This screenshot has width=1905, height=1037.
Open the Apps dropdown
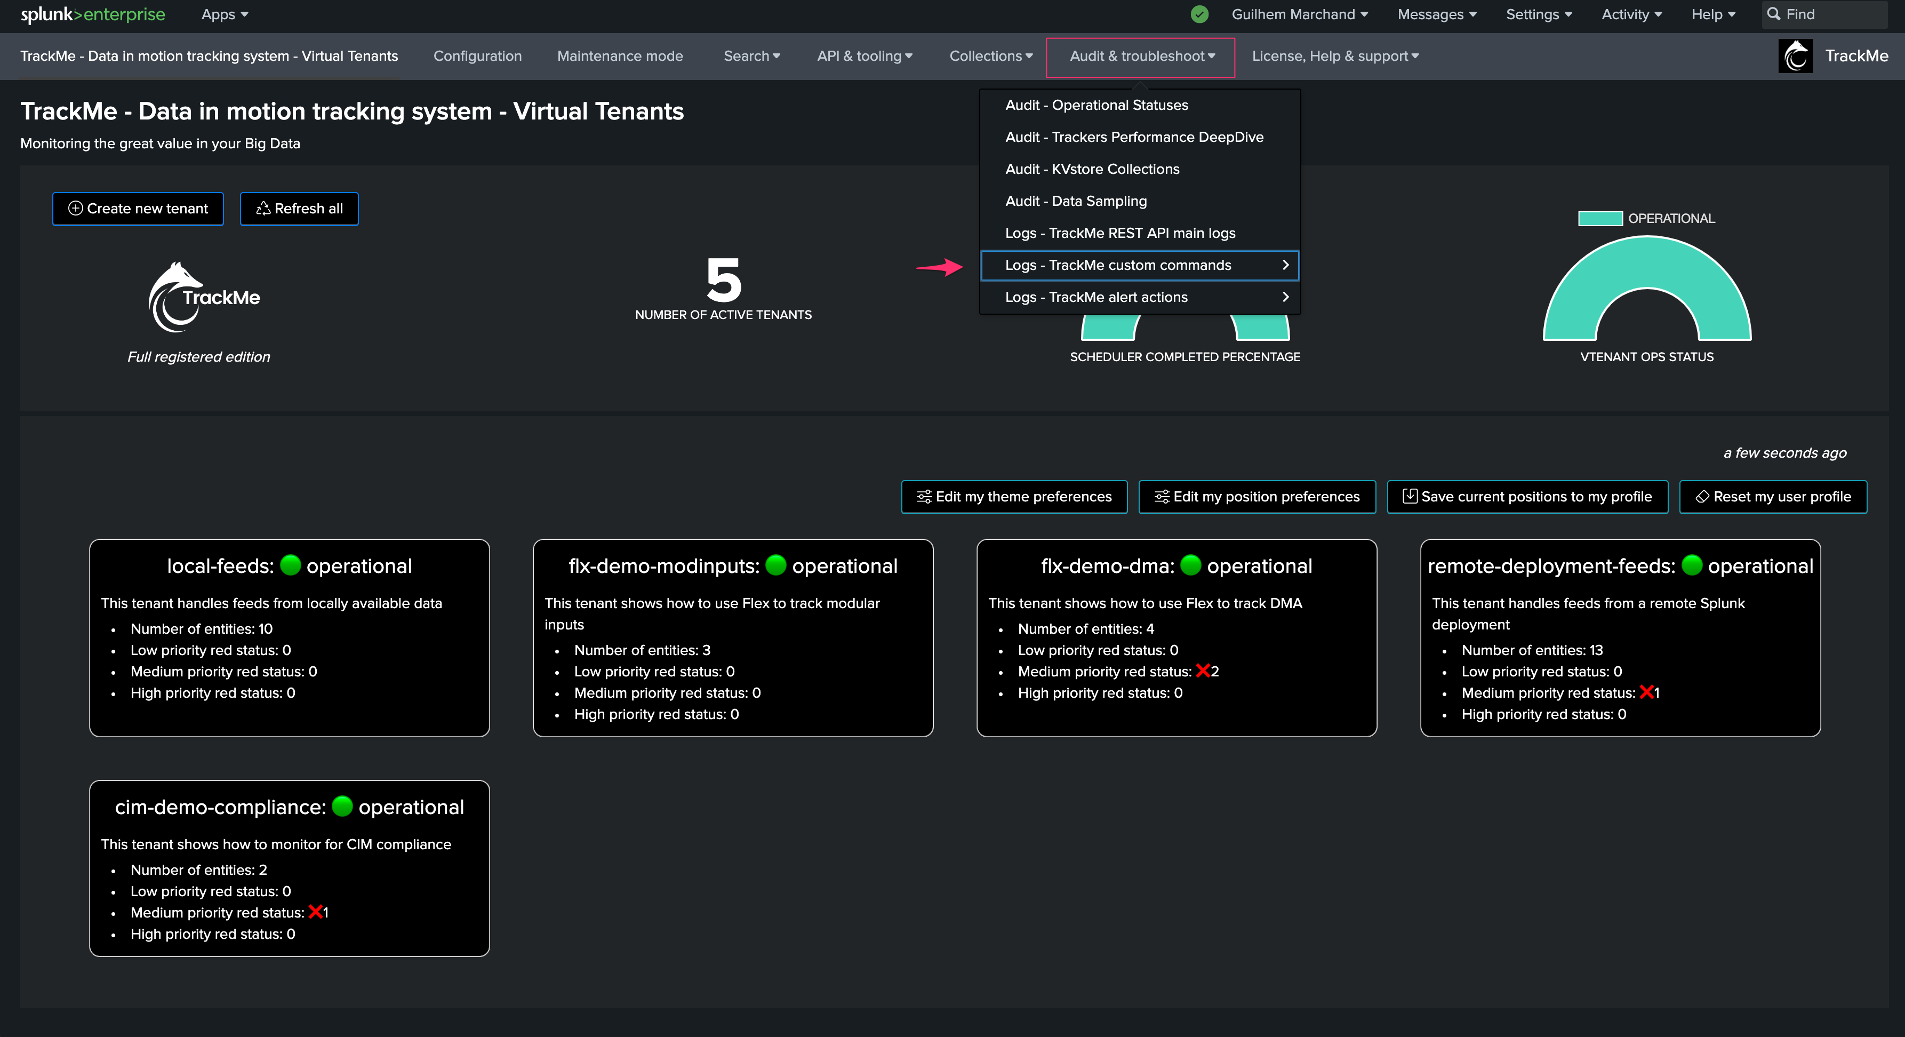point(225,14)
